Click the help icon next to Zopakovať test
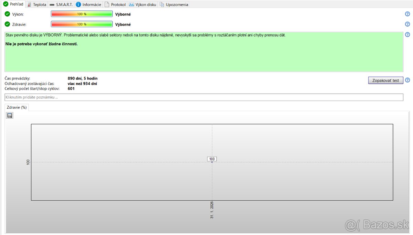The height and width of the screenshot is (235, 413). click(x=407, y=80)
